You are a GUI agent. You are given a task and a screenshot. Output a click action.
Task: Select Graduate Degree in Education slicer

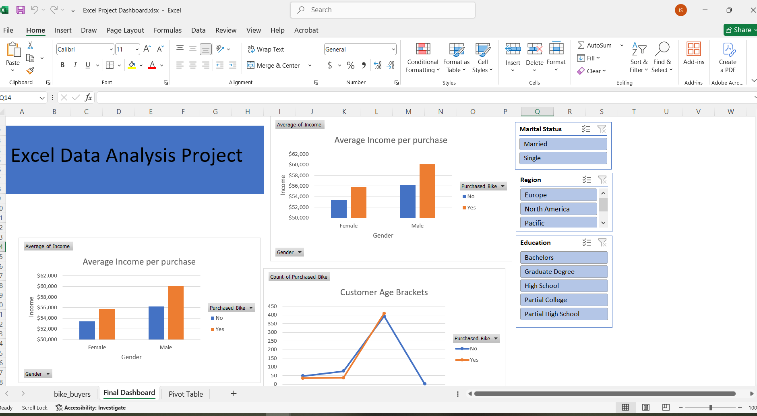[x=564, y=271]
